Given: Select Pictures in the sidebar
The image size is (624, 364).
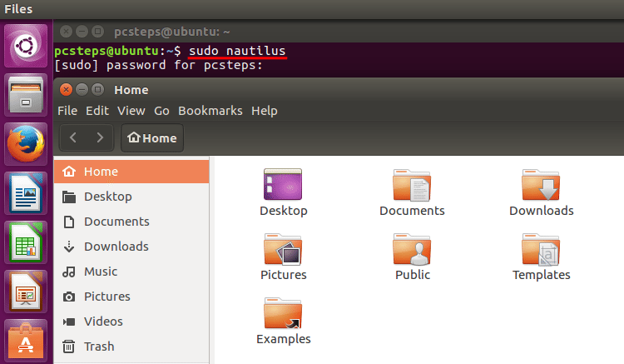Looking at the screenshot, I should point(131,297).
